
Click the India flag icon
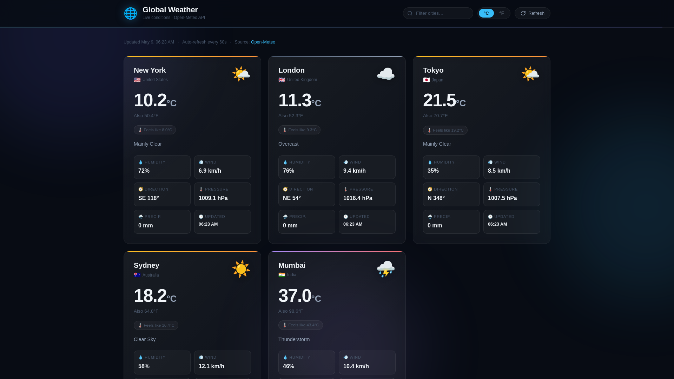tap(282, 275)
